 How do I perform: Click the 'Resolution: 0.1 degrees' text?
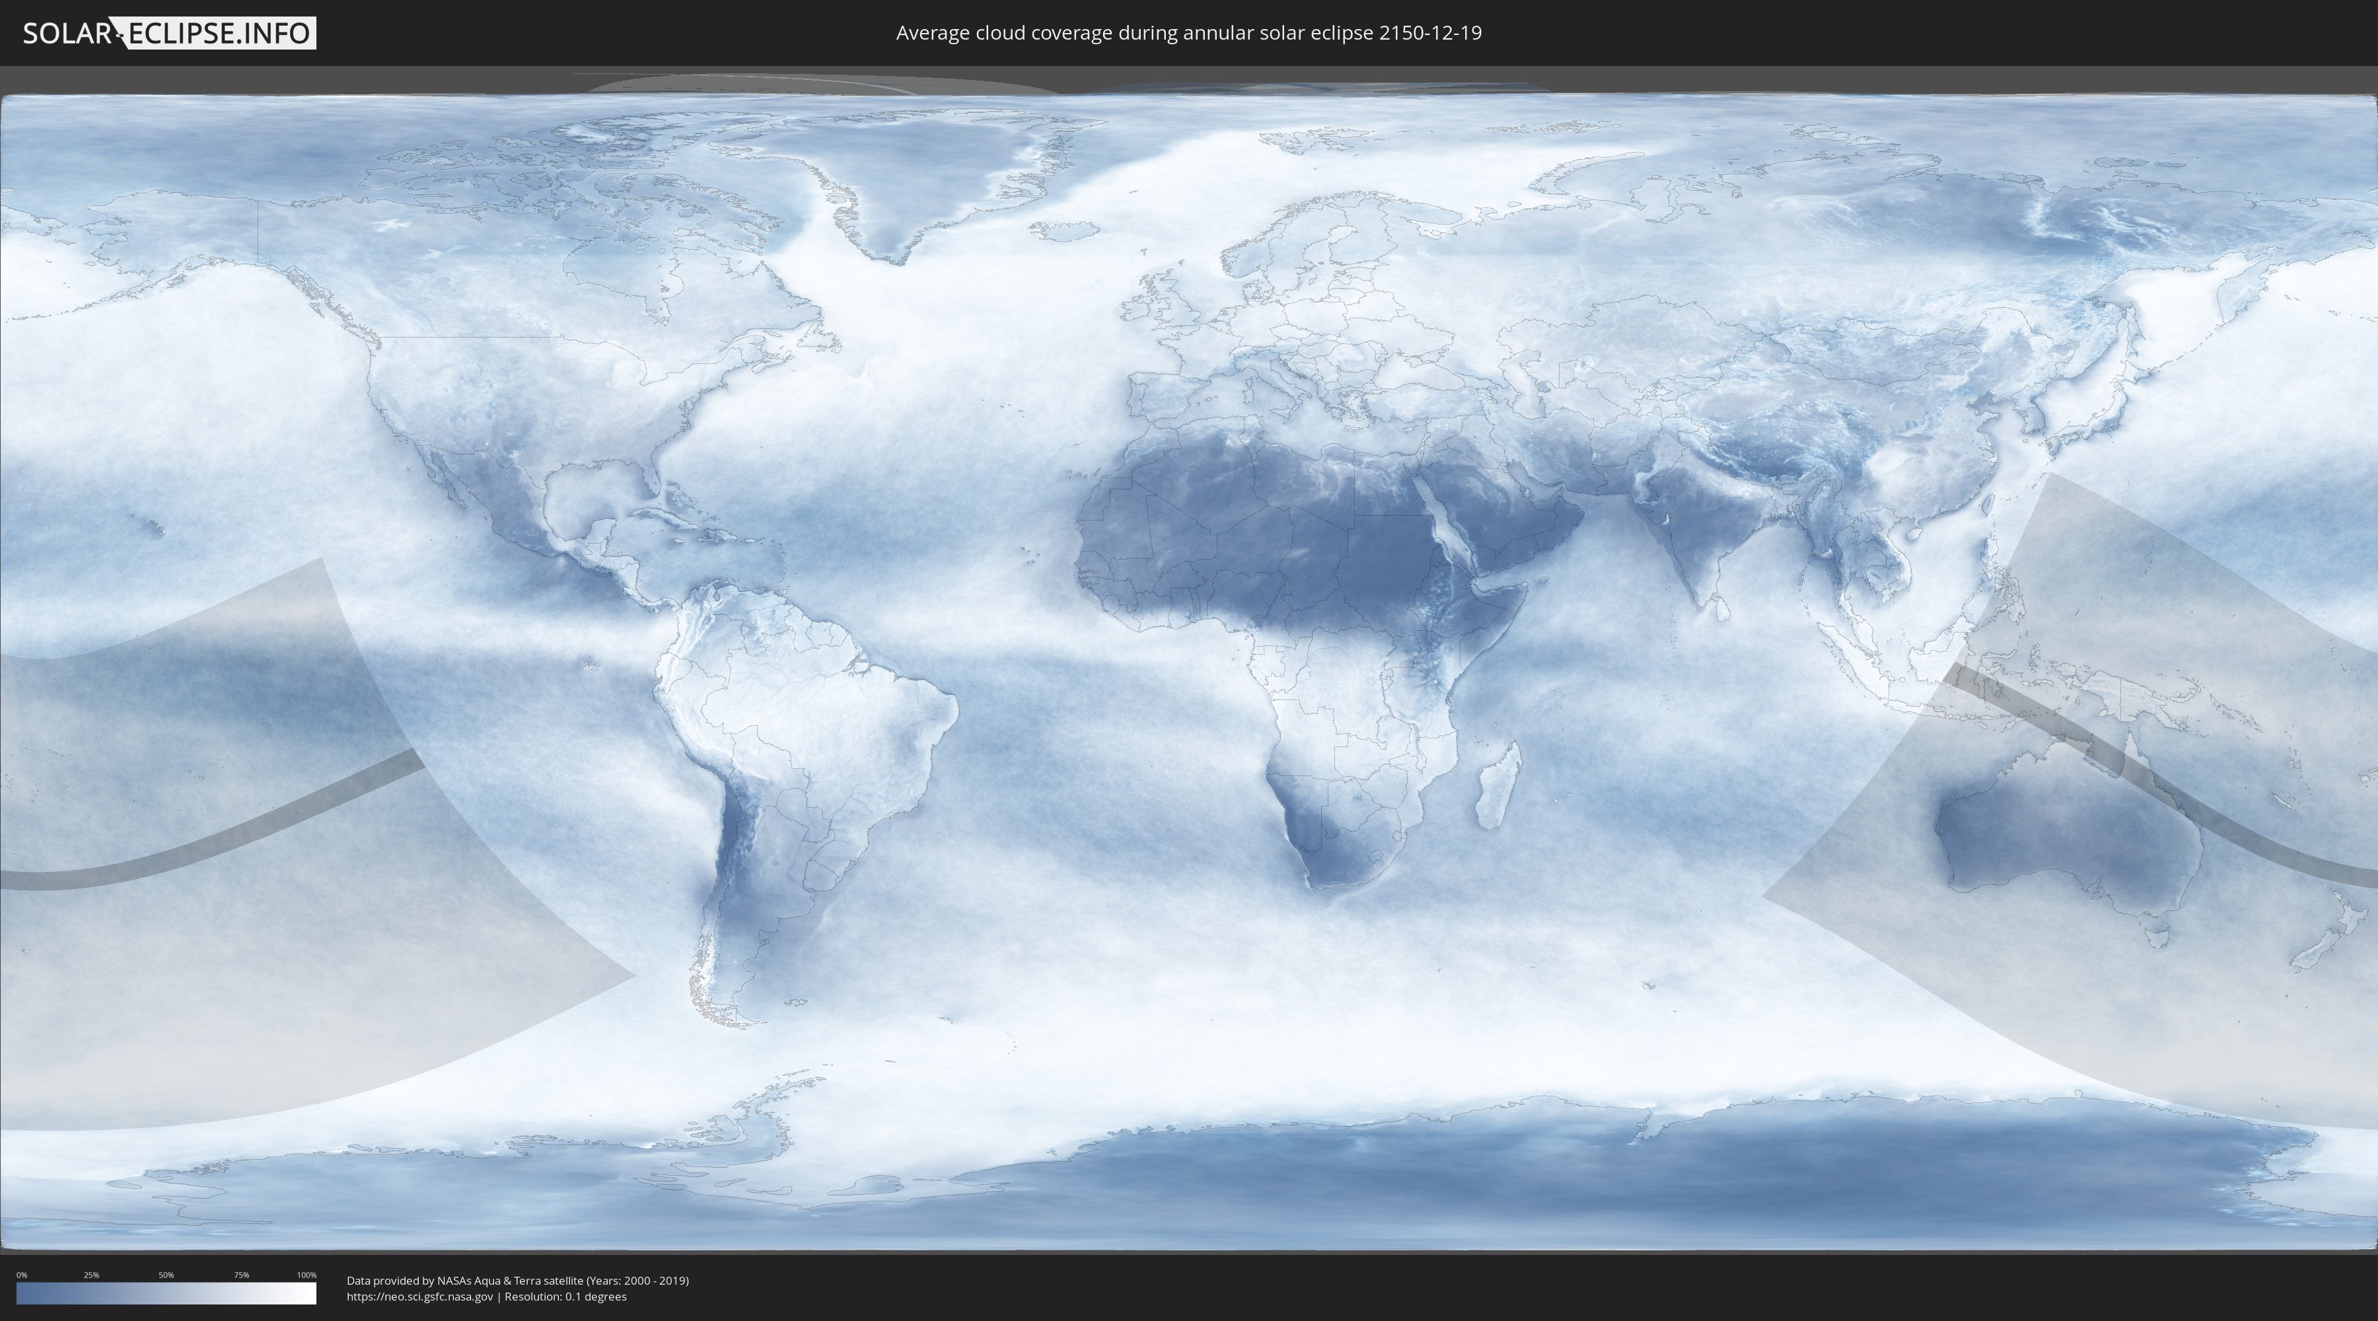(x=565, y=1297)
